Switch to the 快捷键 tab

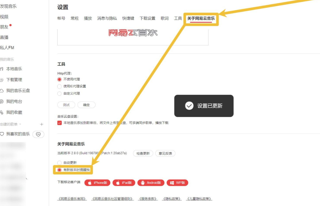(x=128, y=18)
